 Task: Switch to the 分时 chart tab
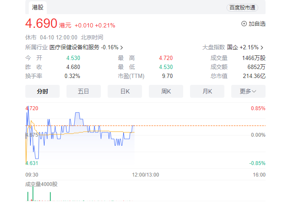[x=42, y=91]
